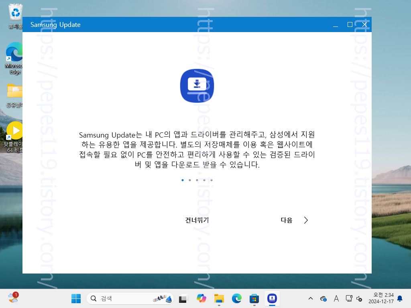Toggle the IME language indicator A
Viewport: 411px width, 308px height.
pyautogui.click(x=336, y=298)
